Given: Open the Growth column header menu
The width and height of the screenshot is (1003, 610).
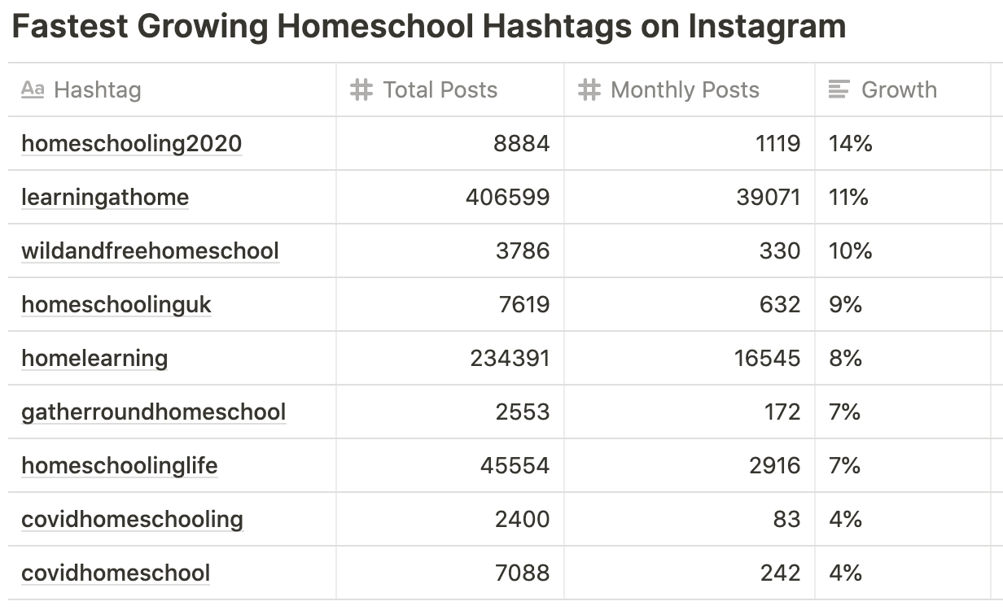Looking at the screenshot, I should 903,89.
